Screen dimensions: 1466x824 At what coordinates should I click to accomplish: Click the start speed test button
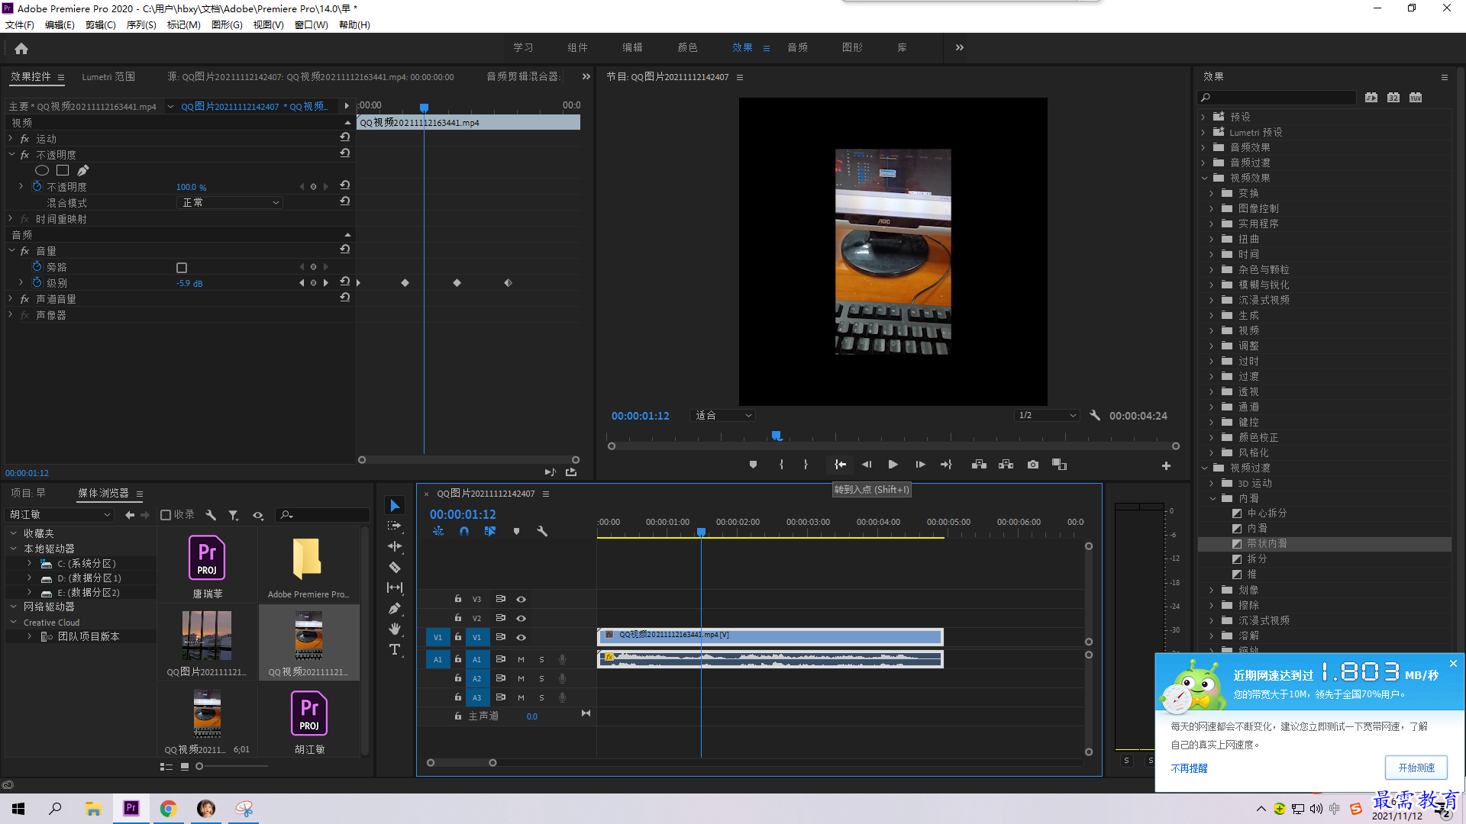click(x=1416, y=768)
